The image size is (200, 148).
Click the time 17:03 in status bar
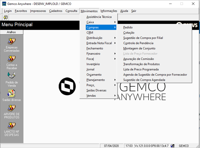coord(129,146)
